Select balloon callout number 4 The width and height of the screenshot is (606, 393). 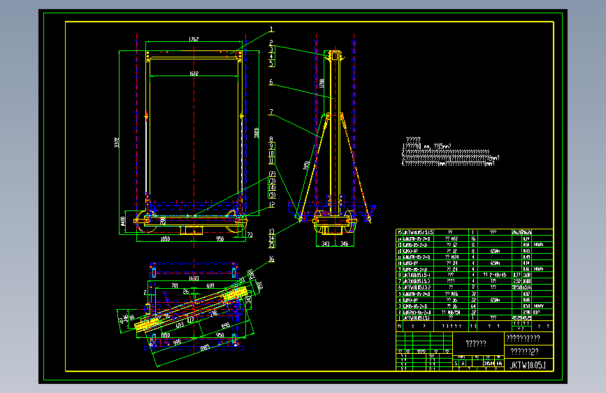[271, 57]
